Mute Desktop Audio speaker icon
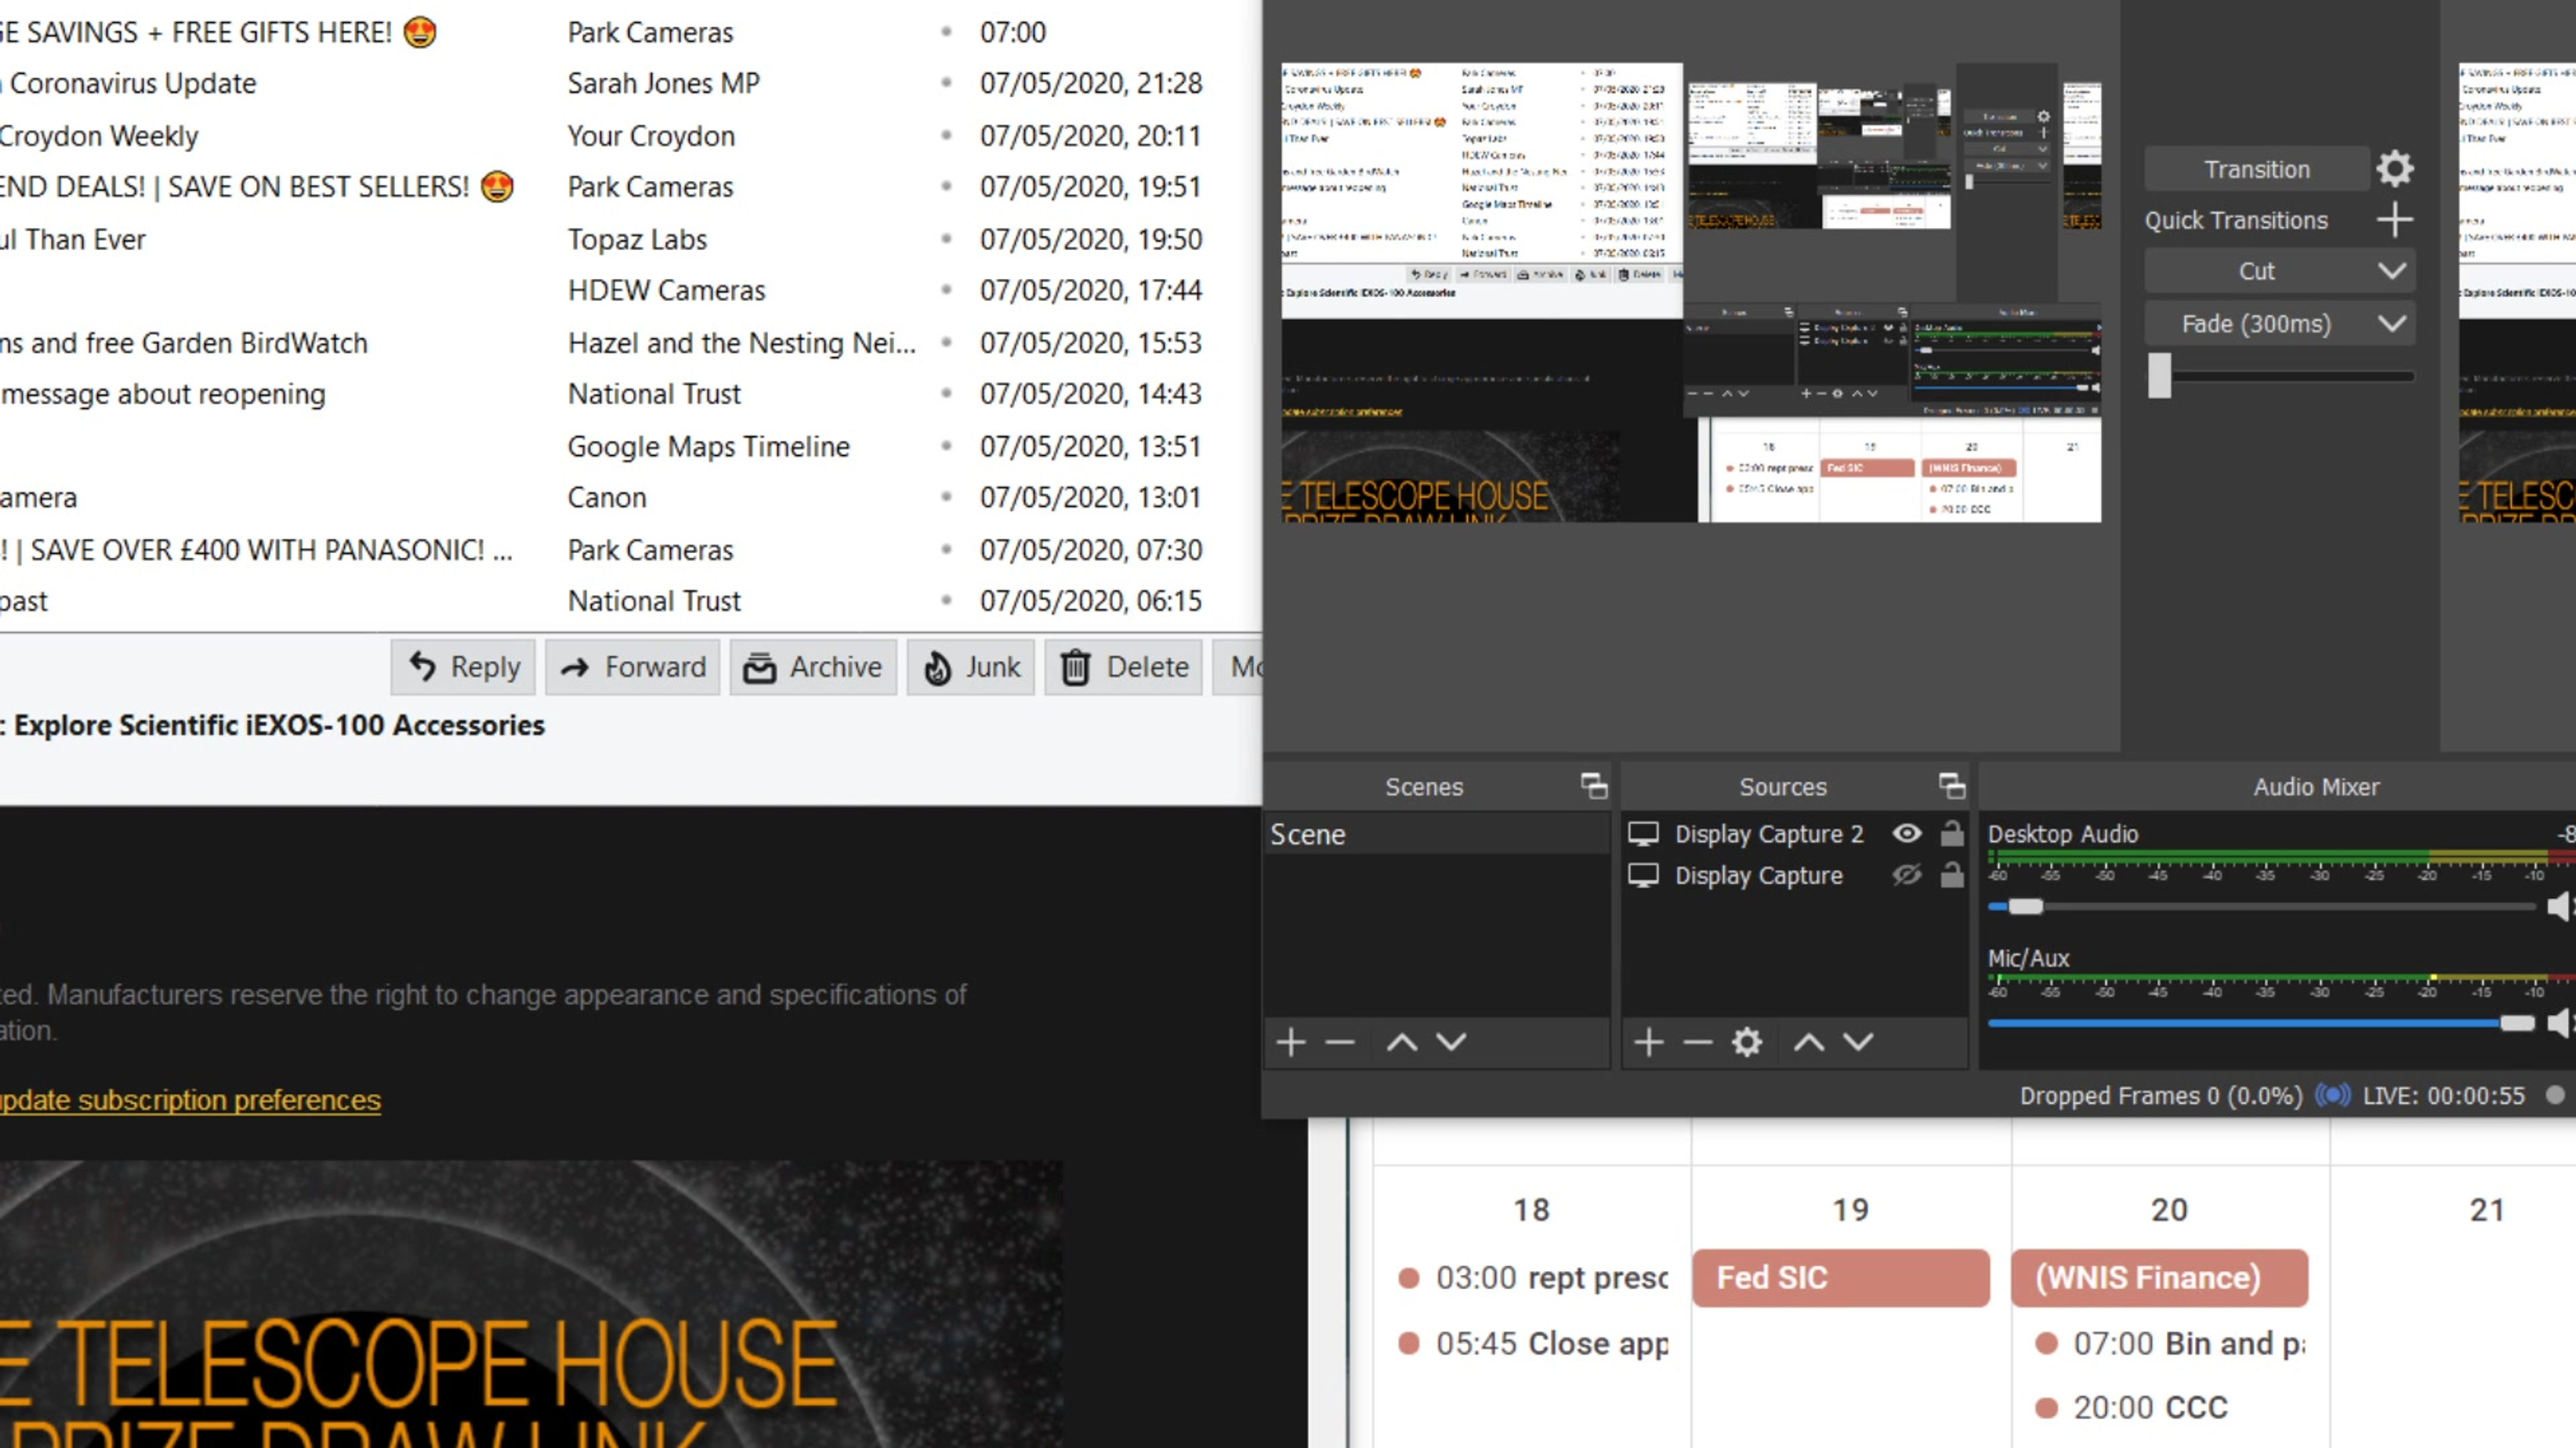Image resolution: width=2576 pixels, height=1448 pixels. (2561, 906)
